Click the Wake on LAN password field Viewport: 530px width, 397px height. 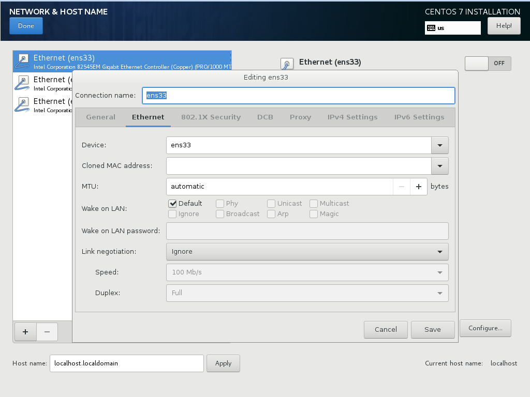point(307,231)
